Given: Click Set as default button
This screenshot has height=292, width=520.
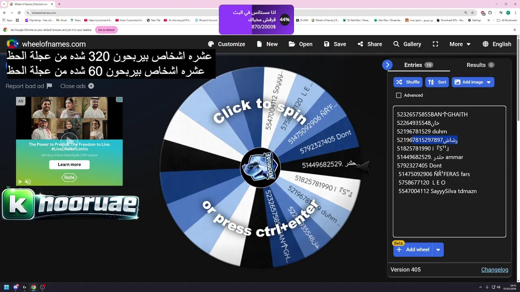Looking at the screenshot, I should [106, 30].
